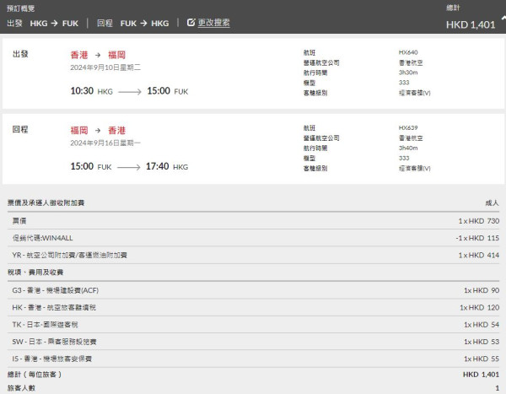Click the edit icon beside 更改搜索
This screenshot has width=506, height=394.
tap(191, 22)
